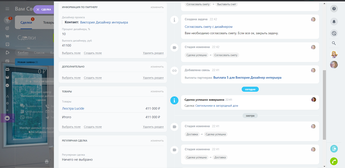This screenshot has width=345, height=168.
Task: Select the Список view
Action: tap(39, 53)
